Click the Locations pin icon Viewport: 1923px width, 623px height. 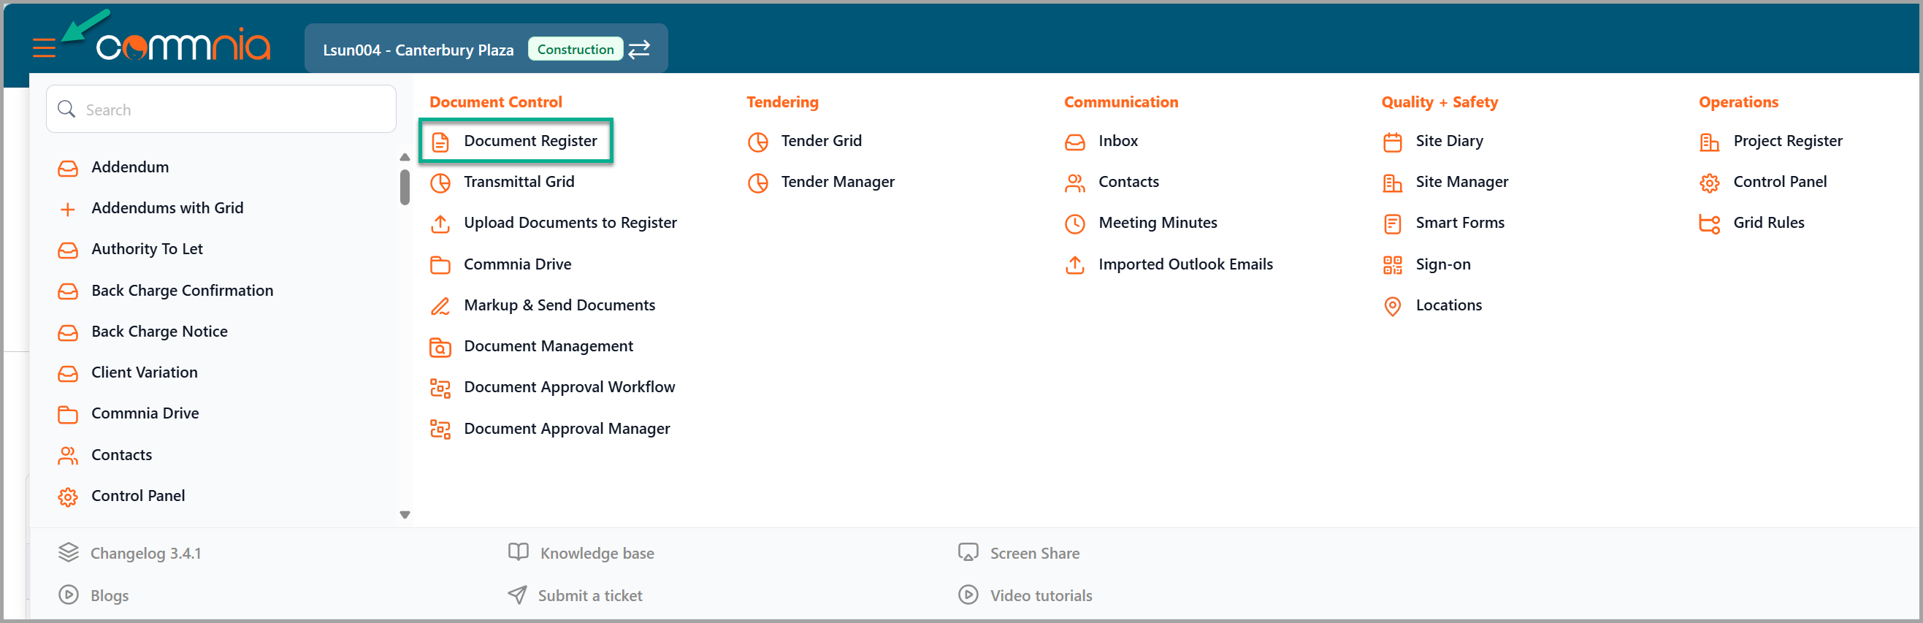[x=1392, y=306]
